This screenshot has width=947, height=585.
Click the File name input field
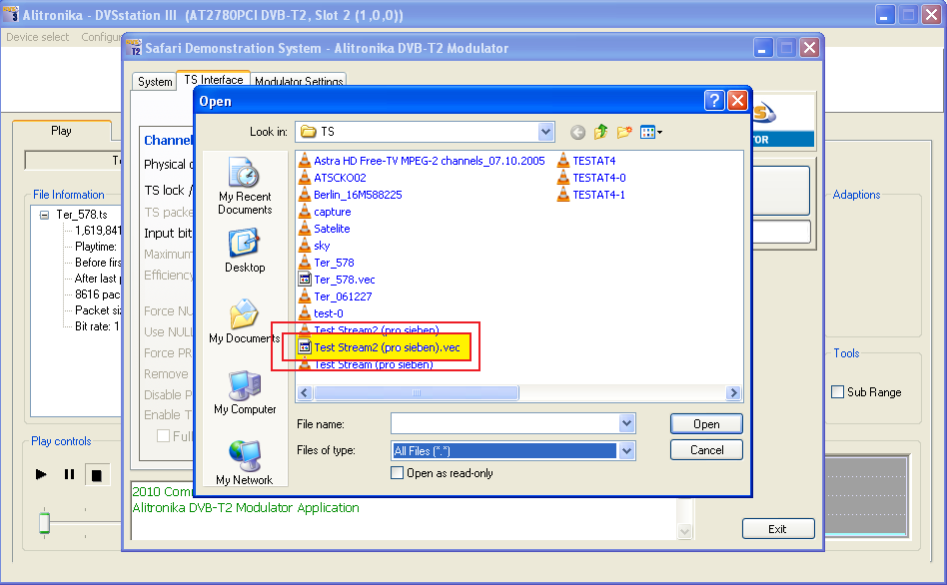(505, 424)
